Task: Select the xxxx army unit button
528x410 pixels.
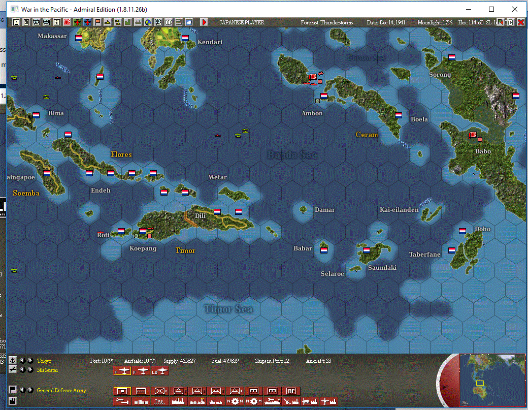Action: click(x=141, y=391)
